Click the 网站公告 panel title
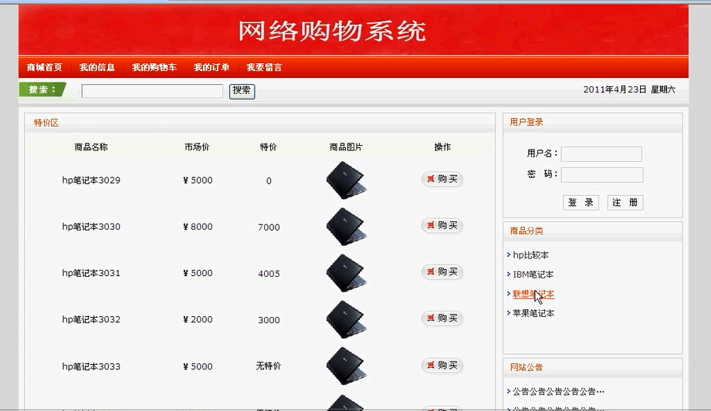711x411 pixels. (526, 367)
